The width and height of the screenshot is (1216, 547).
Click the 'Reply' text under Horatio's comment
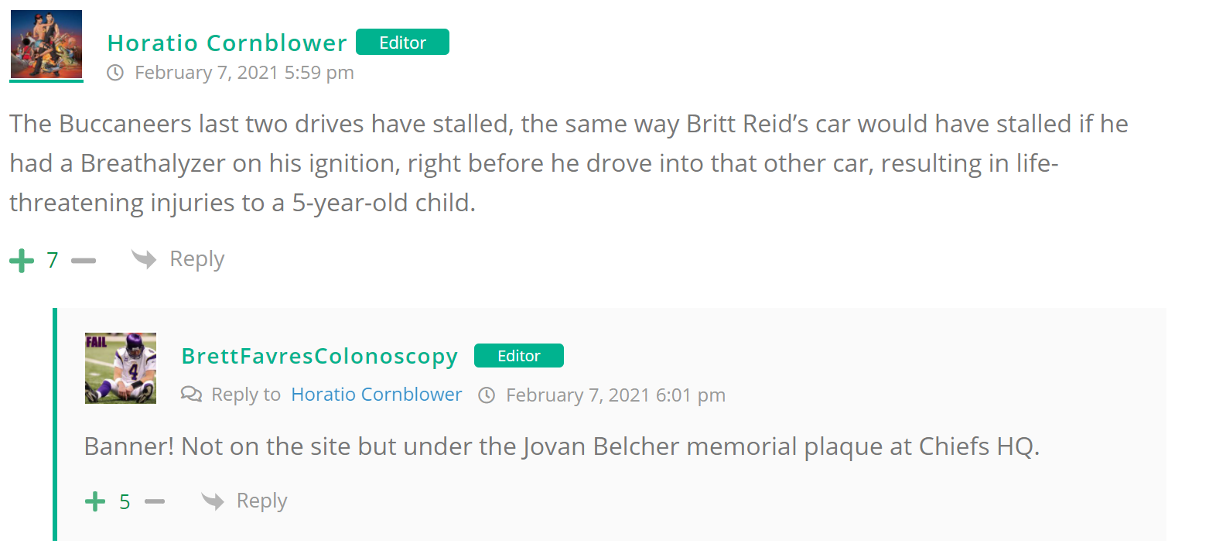coord(197,258)
